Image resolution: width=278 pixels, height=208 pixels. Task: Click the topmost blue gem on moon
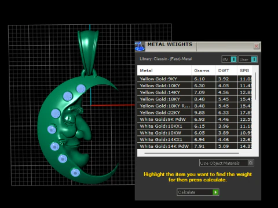pyautogui.click(x=81, y=88)
